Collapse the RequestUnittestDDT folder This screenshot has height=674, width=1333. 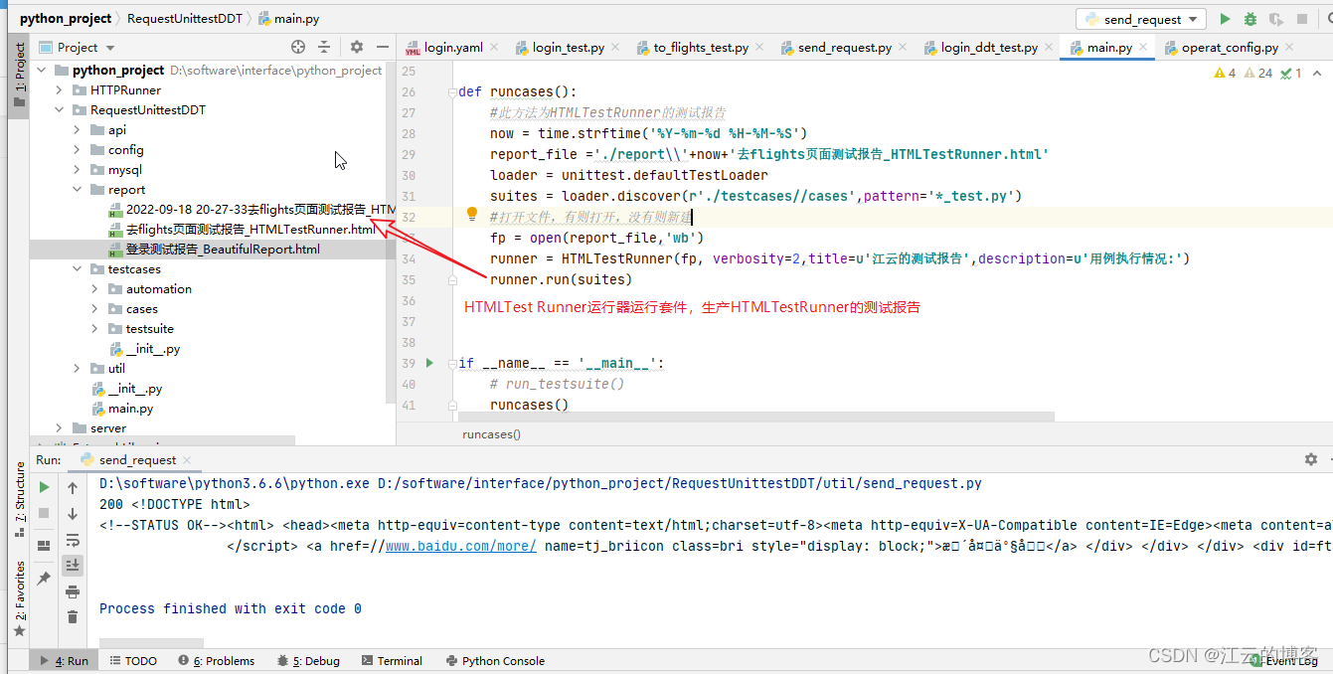[59, 110]
